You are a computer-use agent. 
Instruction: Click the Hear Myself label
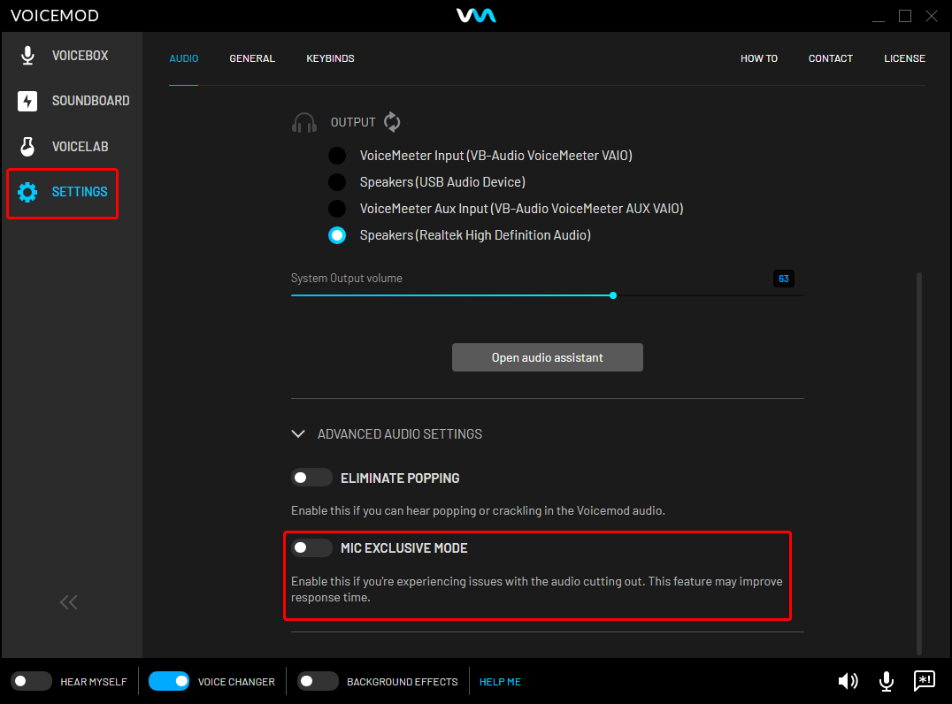click(x=94, y=682)
